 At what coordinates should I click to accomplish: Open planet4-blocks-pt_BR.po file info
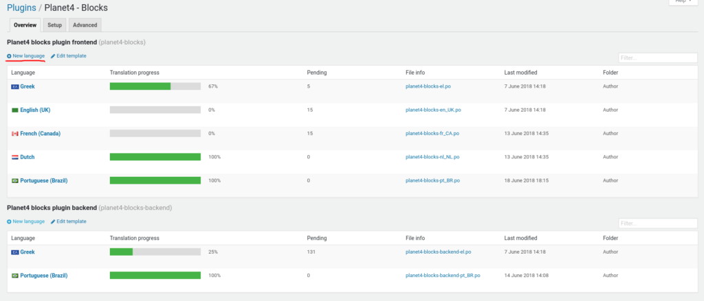[x=432, y=180]
